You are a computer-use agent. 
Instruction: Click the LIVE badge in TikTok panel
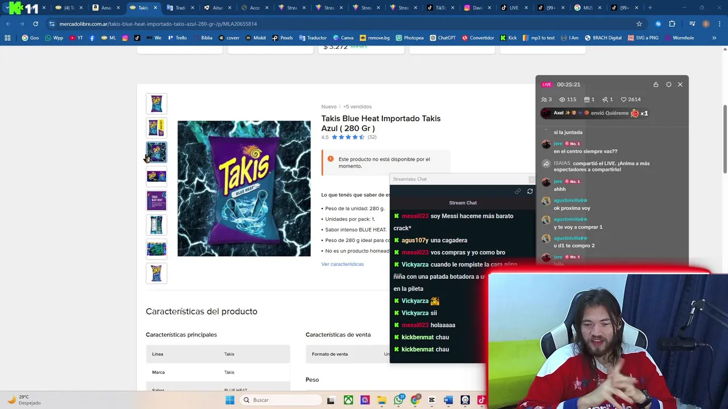coord(547,85)
